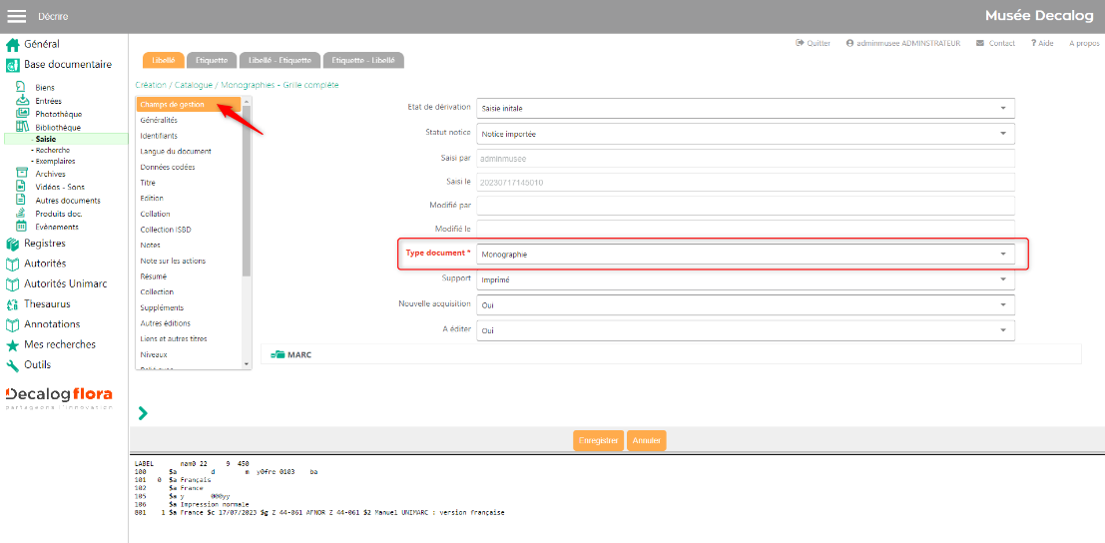Click the Général home icon

tap(13, 45)
